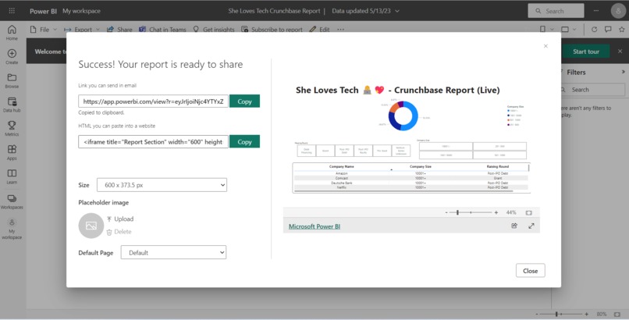Click My workspace in header
The image size is (629, 320).
pyautogui.click(x=81, y=11)
